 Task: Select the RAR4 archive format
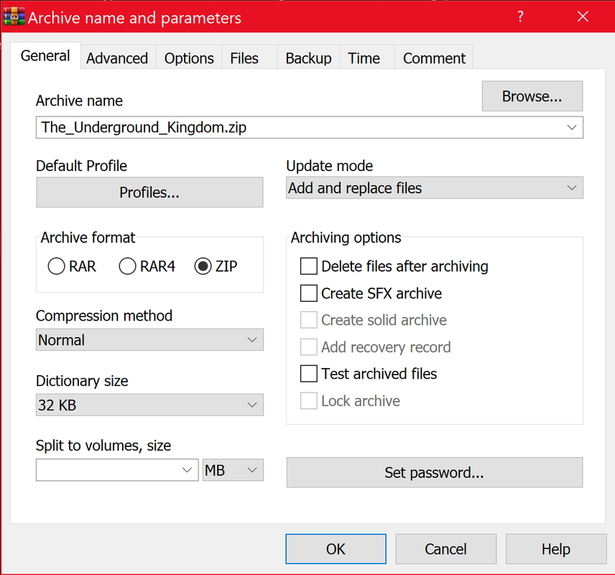[147, 266]
